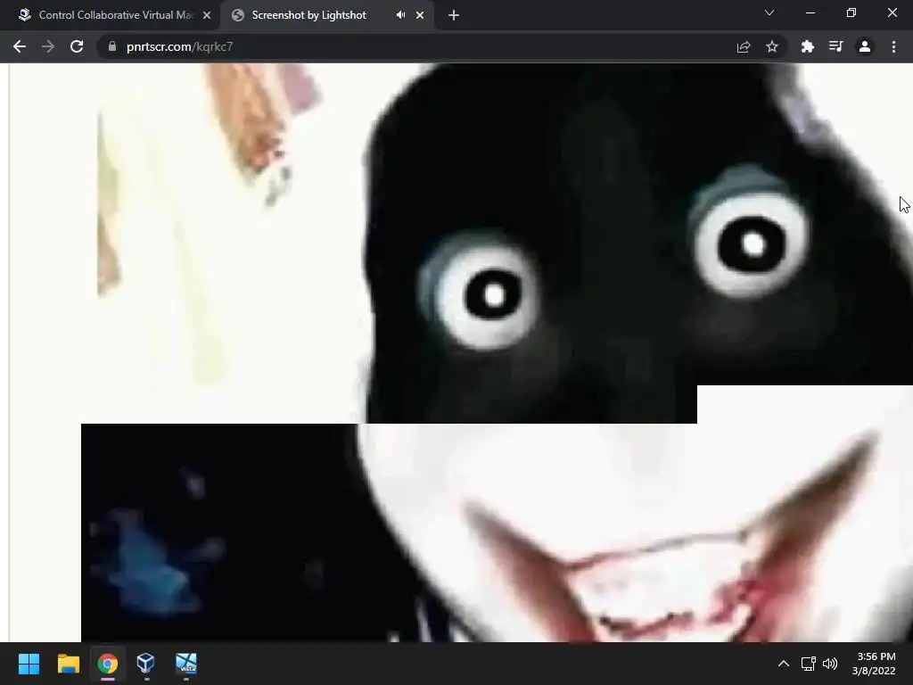The height and width of the screenshot is (685, 913).
Task: Open the volume tray icon
Action: tap(830, 664)
